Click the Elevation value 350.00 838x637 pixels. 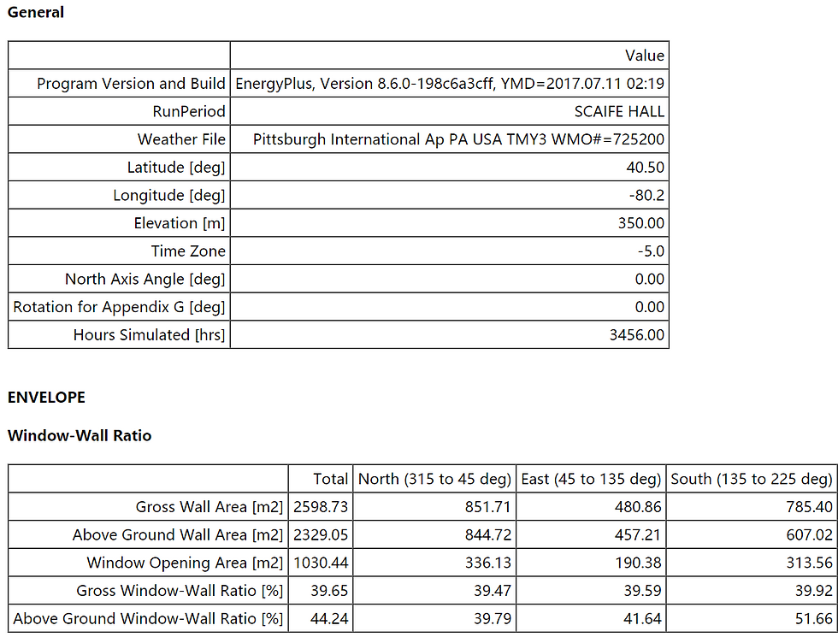pos(640,223)
